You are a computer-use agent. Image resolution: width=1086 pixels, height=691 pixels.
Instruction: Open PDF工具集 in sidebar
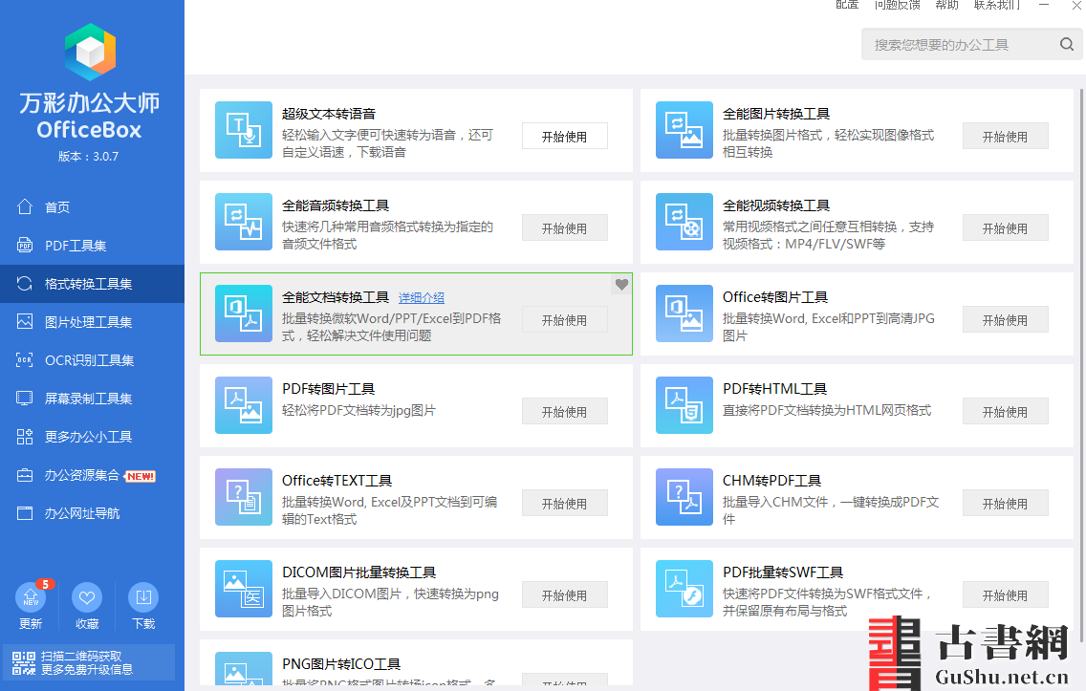click(92, 245)
